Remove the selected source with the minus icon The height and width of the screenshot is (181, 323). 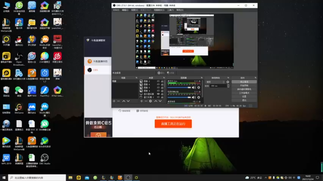click(x=146, y=101)
